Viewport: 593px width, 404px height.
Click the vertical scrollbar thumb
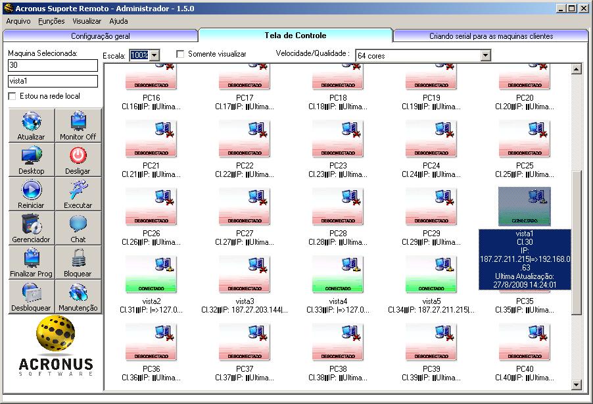point(577,242)
